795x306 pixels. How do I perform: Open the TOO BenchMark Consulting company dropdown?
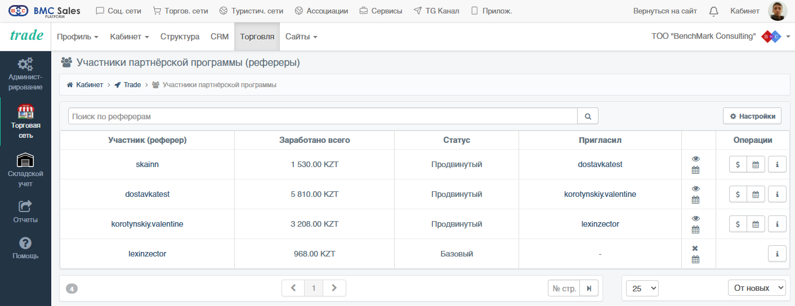click(721, 37)
